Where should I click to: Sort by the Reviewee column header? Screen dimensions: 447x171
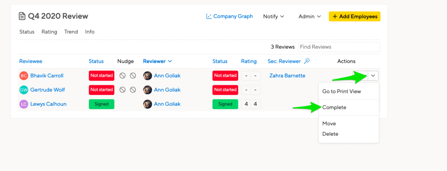click(x=31, y=61)
